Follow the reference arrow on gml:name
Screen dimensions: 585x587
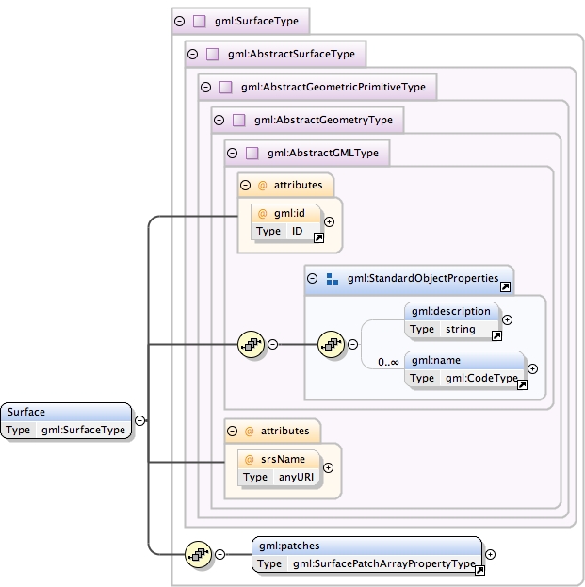coord(522,384)
